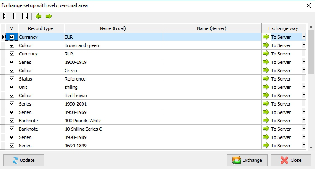Screen dimensions: 315x169
Task: Click To Server arrow icon for Brown and green
Action: tap(266, 45)
